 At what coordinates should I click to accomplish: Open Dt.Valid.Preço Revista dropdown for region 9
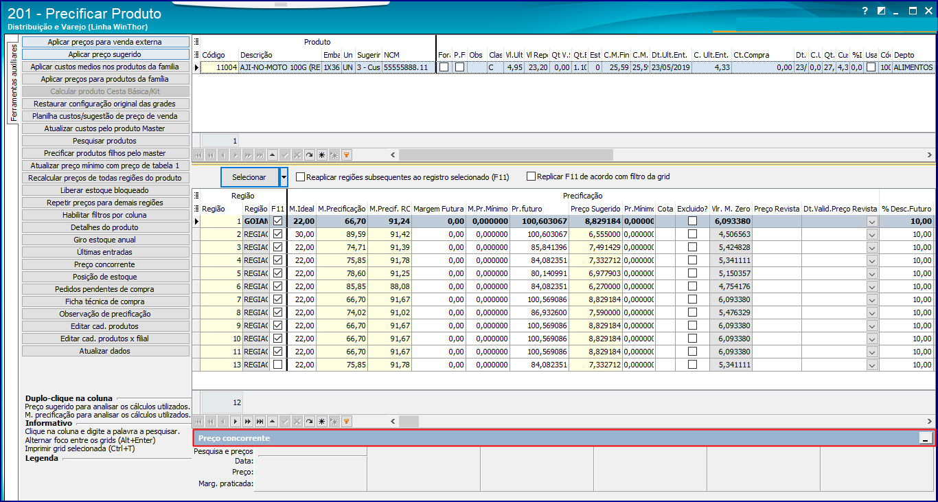[872, 326]
